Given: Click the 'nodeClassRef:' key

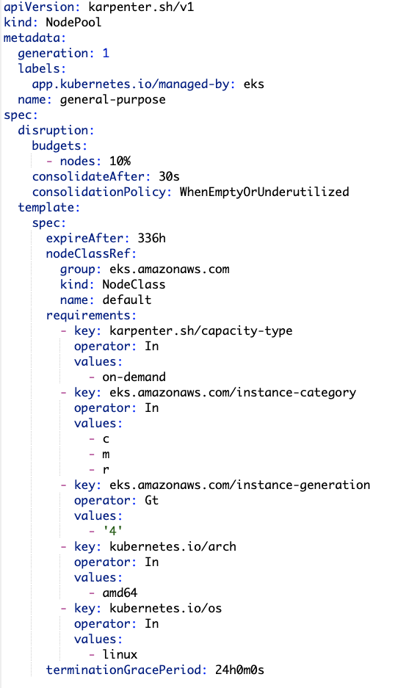Looking at the screenshot, I should coord(91,253).
